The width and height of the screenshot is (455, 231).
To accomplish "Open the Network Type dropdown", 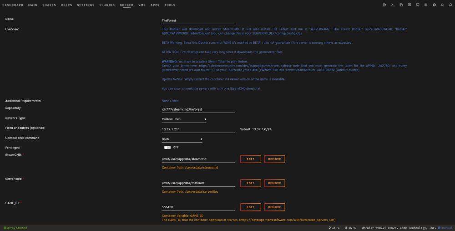I will (184, 119).
